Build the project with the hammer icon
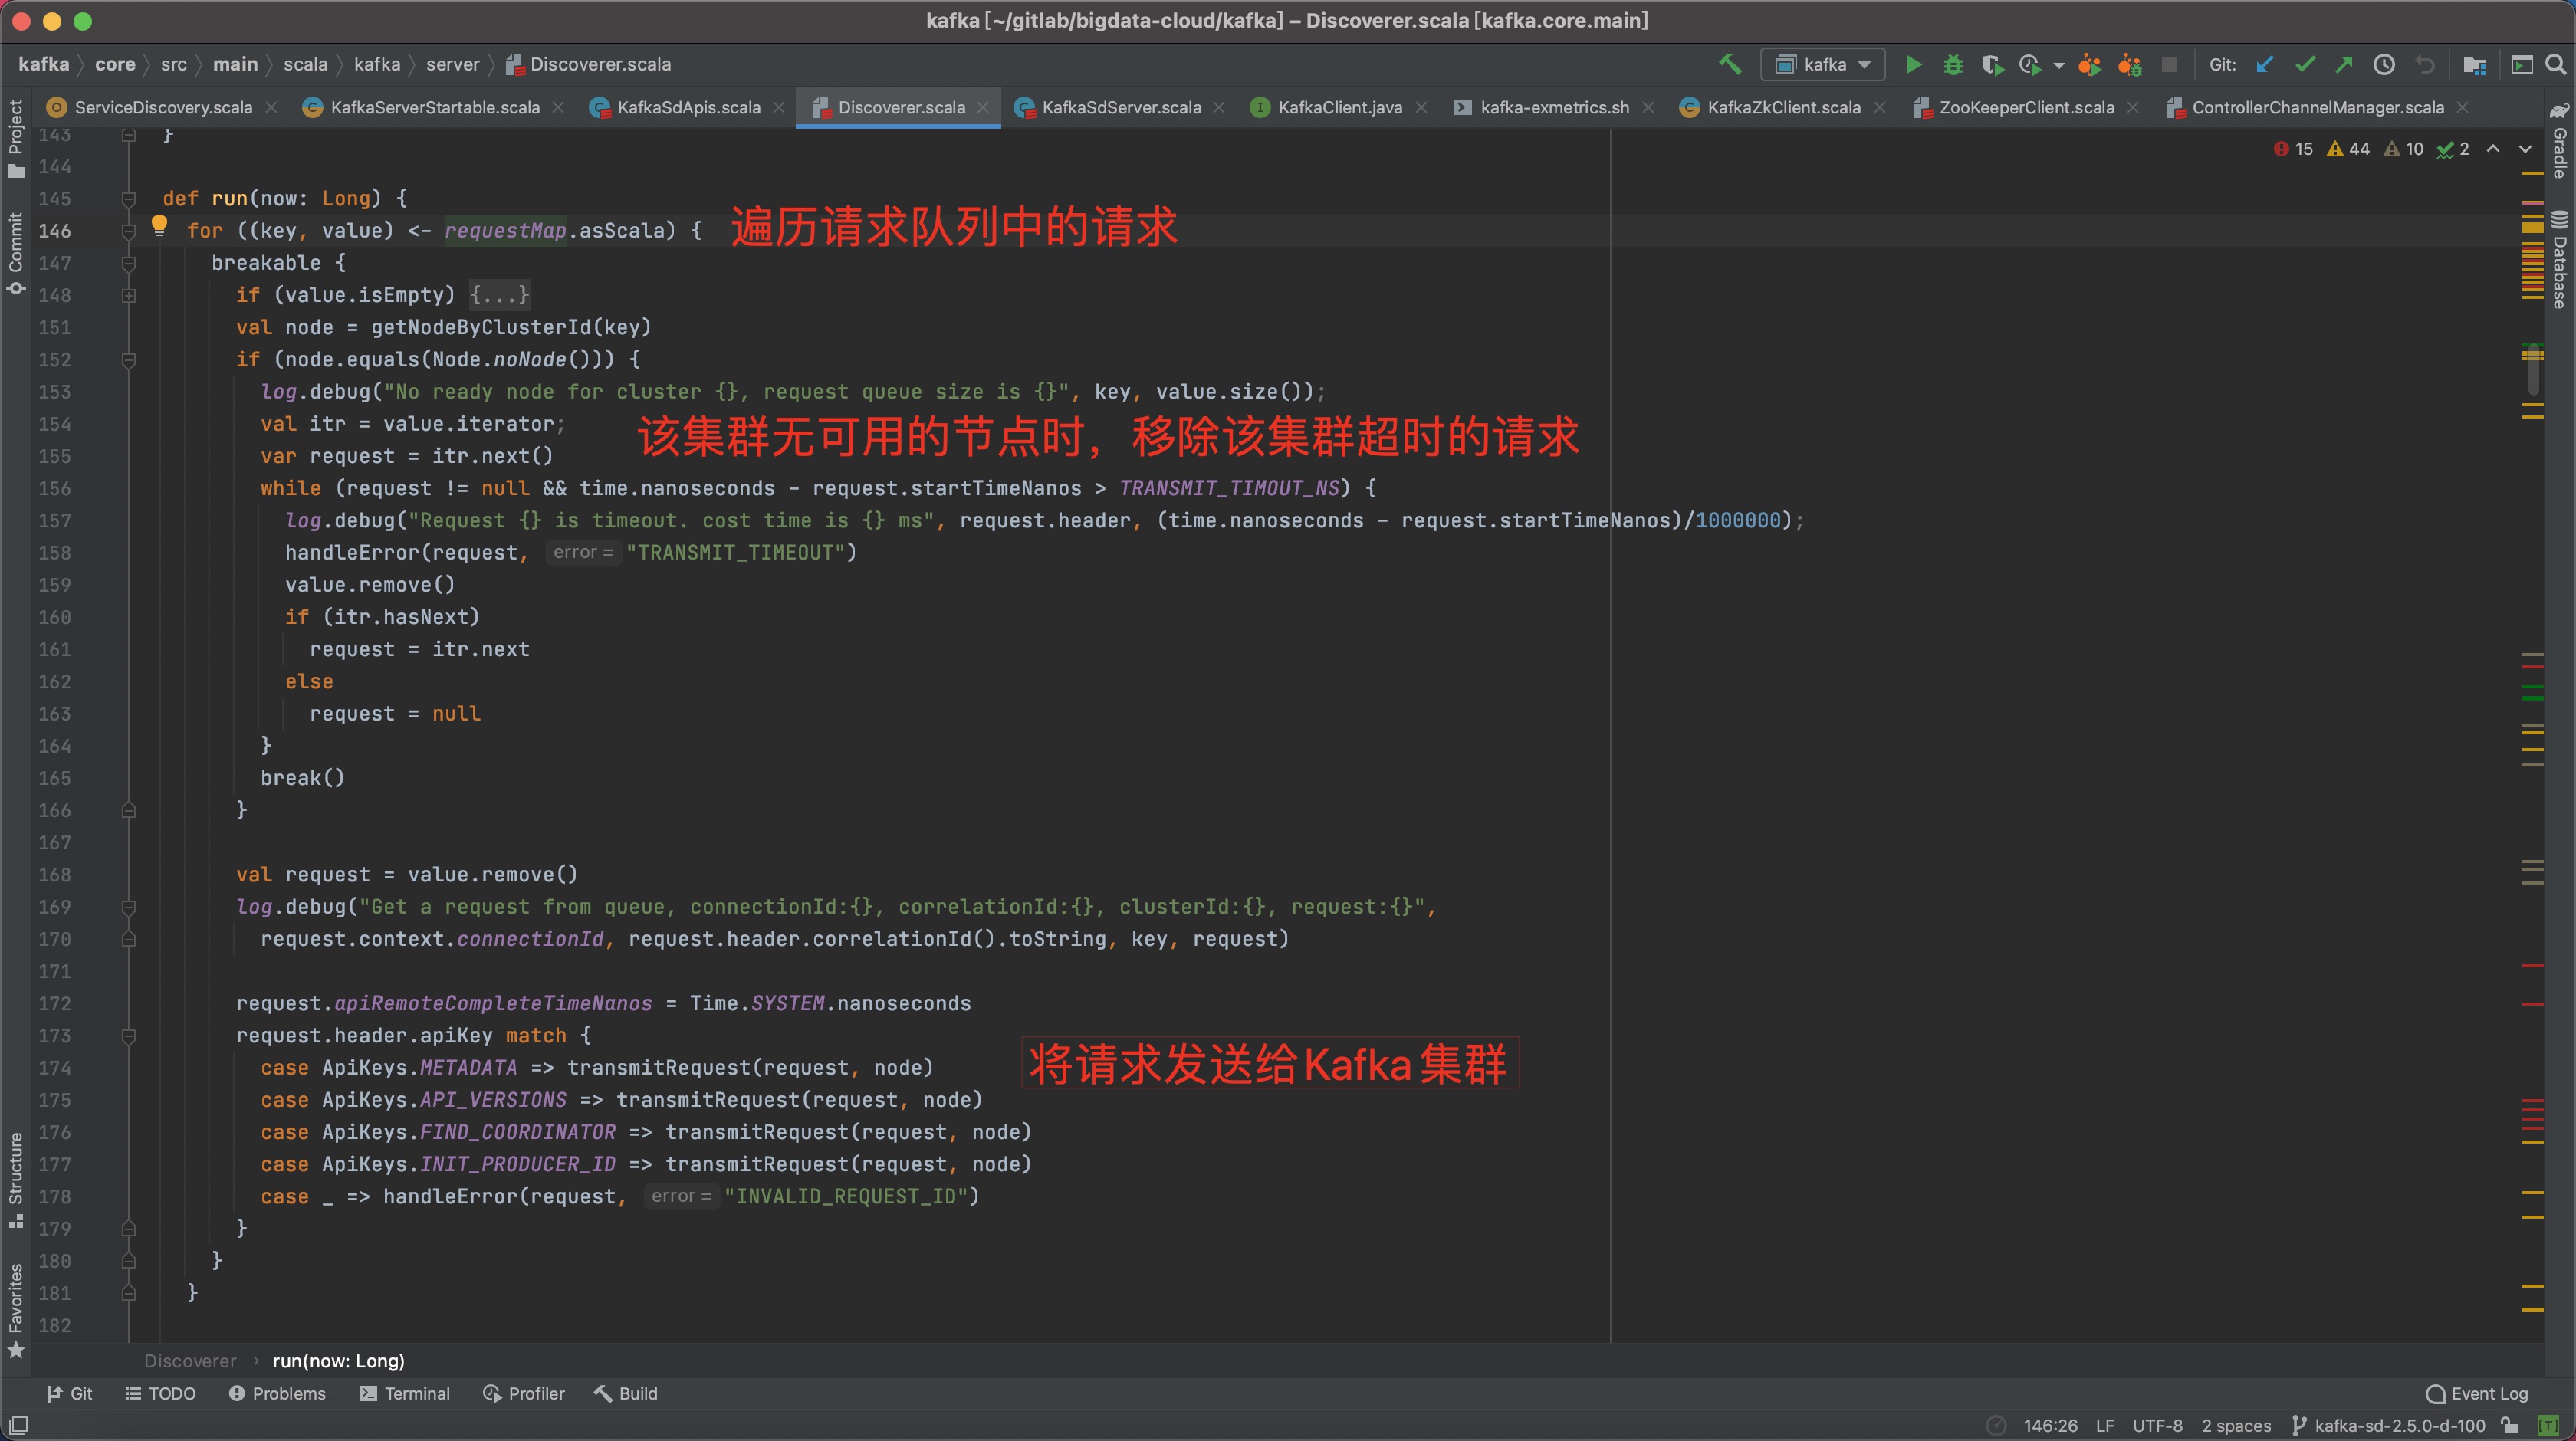 tap(1731, 64)
